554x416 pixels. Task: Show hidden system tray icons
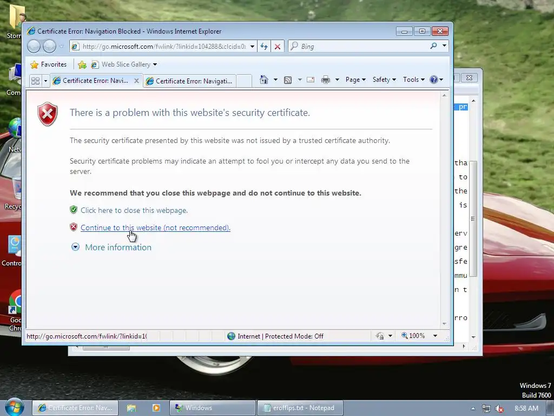click(x=473, y=408)
